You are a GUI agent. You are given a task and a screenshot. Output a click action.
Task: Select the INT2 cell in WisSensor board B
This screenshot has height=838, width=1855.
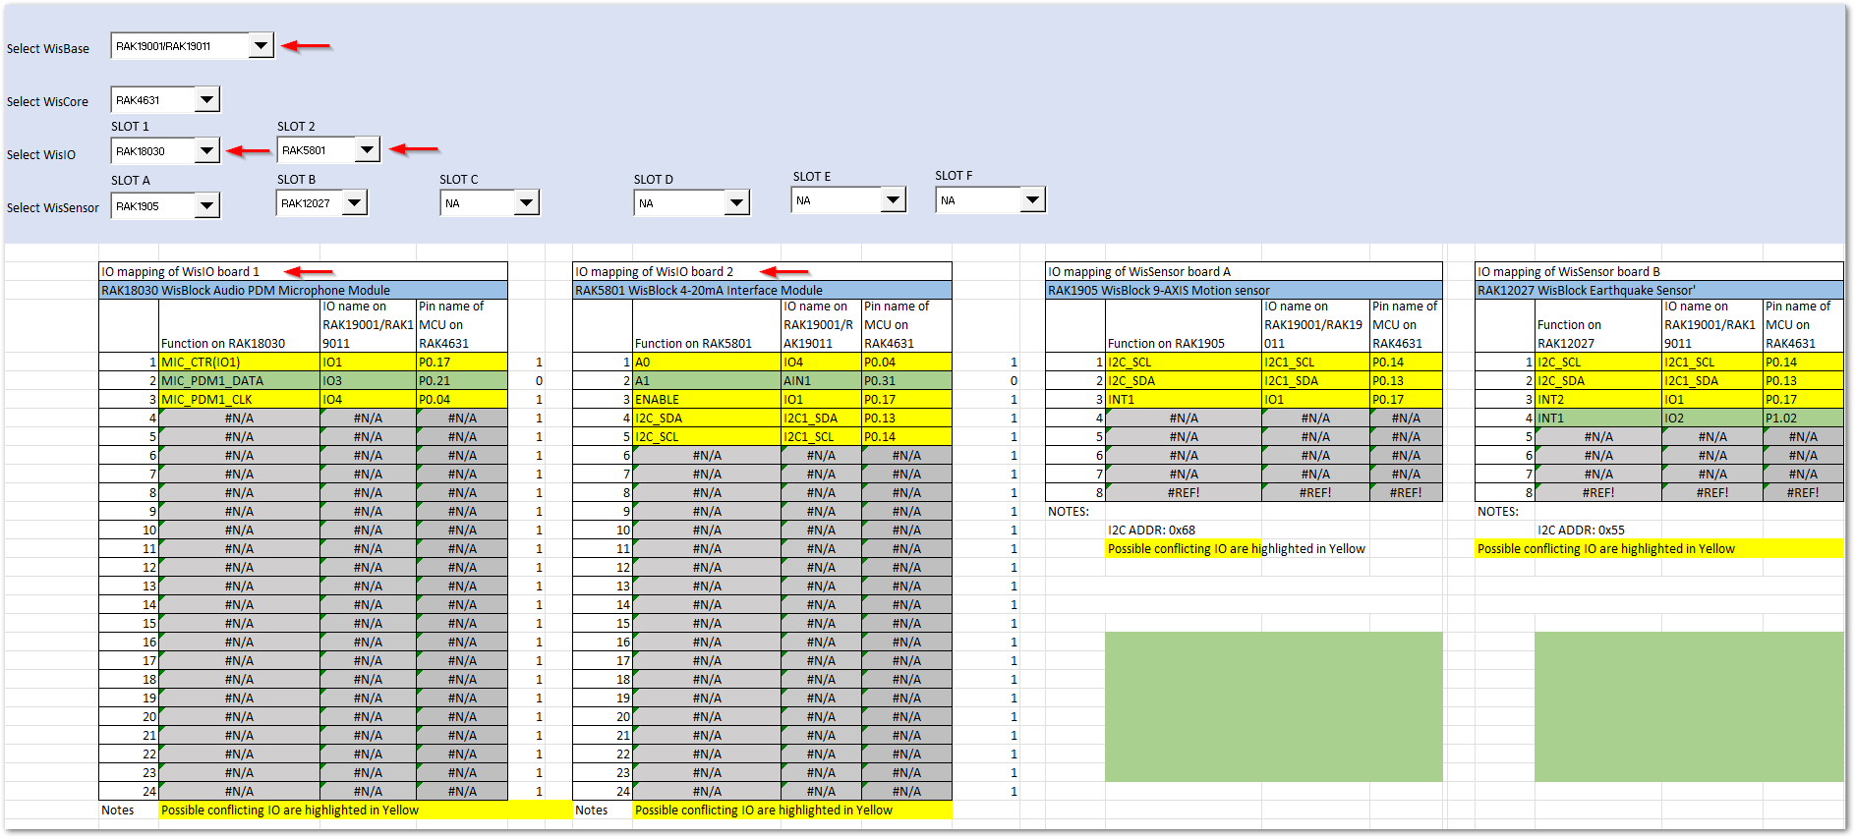[x=1598, y=399]
